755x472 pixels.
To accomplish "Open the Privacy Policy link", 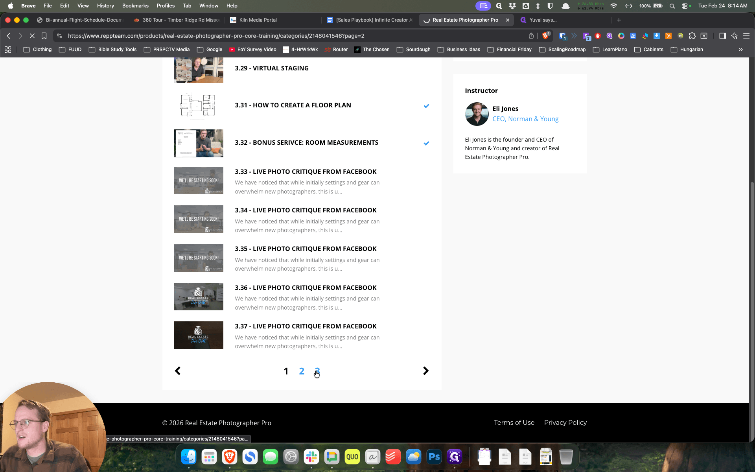I will coord(565,422).
